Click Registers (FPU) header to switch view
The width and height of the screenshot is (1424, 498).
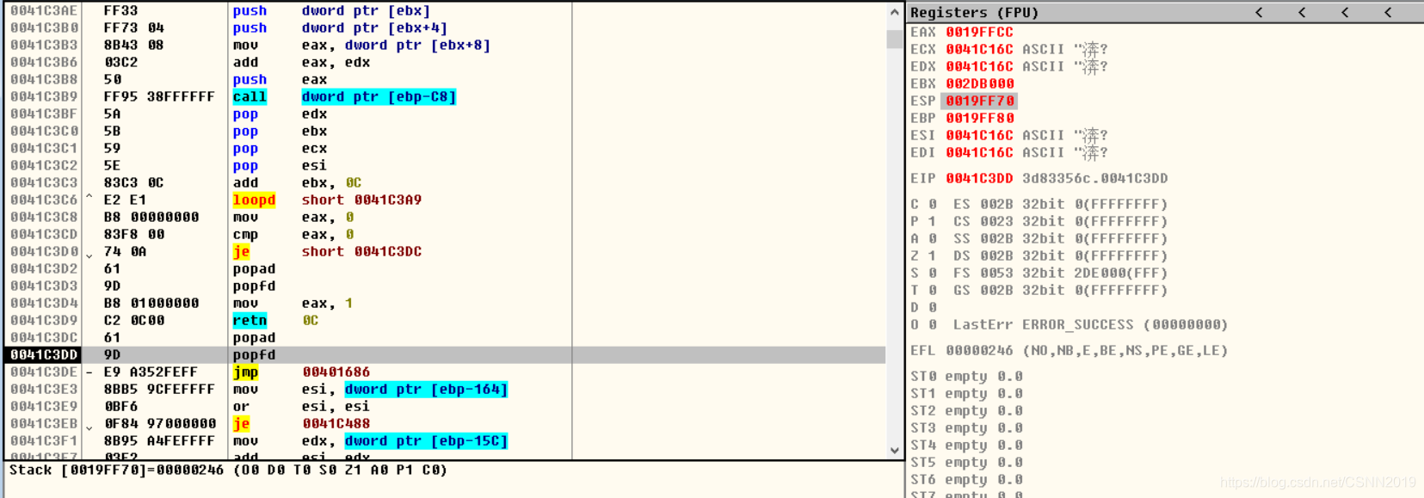coord(974,12)
